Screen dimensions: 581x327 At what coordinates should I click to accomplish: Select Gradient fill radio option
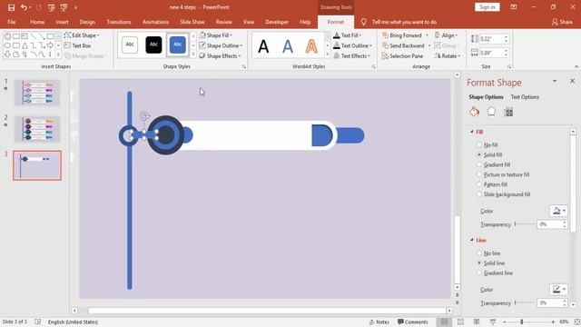pyautogui.click(x=479, y=164)
